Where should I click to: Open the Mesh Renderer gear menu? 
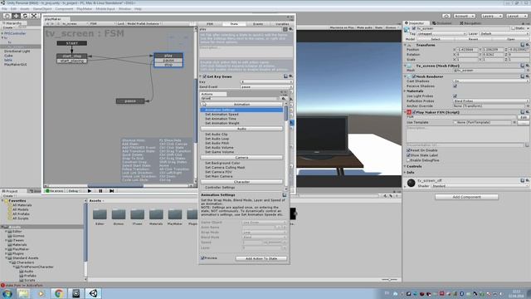point(528,76)
